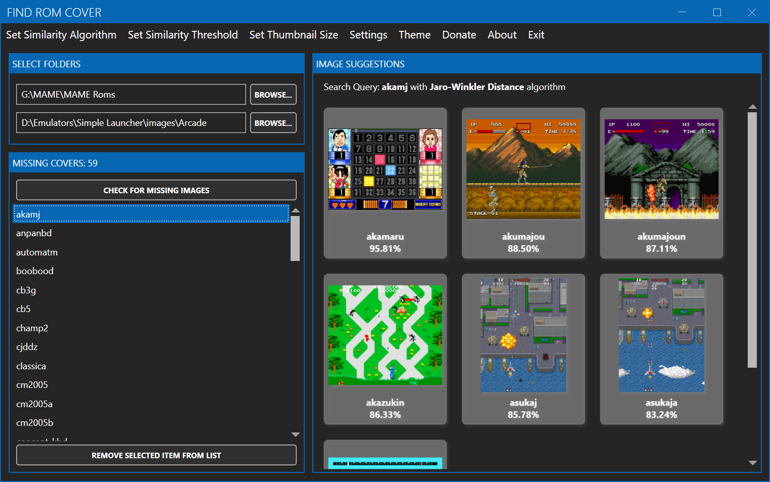Choose akumajou 88.50% image suggestion
This screenshot has height=482, width=770.
(523, 183)
